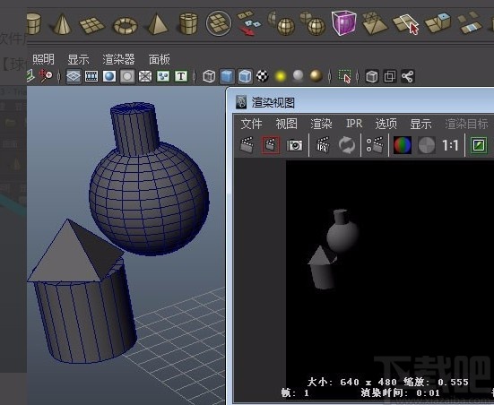Open the 面板 viewport menu
The image size is (494, 405).
[159, 59]
